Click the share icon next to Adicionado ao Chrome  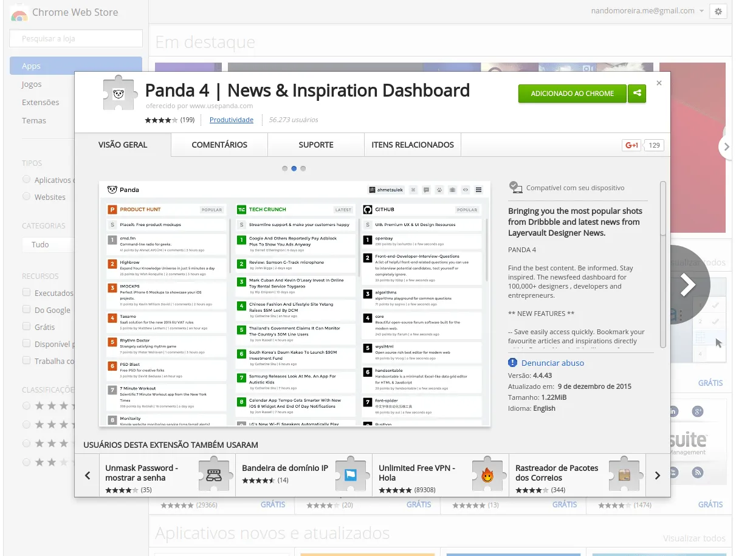pos(637,94)
